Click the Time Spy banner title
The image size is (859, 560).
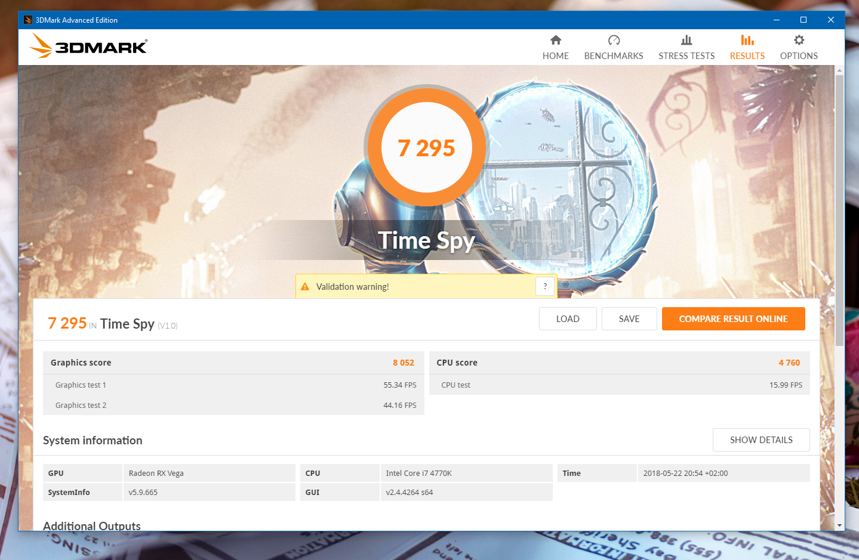pyautogui.click(x=427, y=240)
